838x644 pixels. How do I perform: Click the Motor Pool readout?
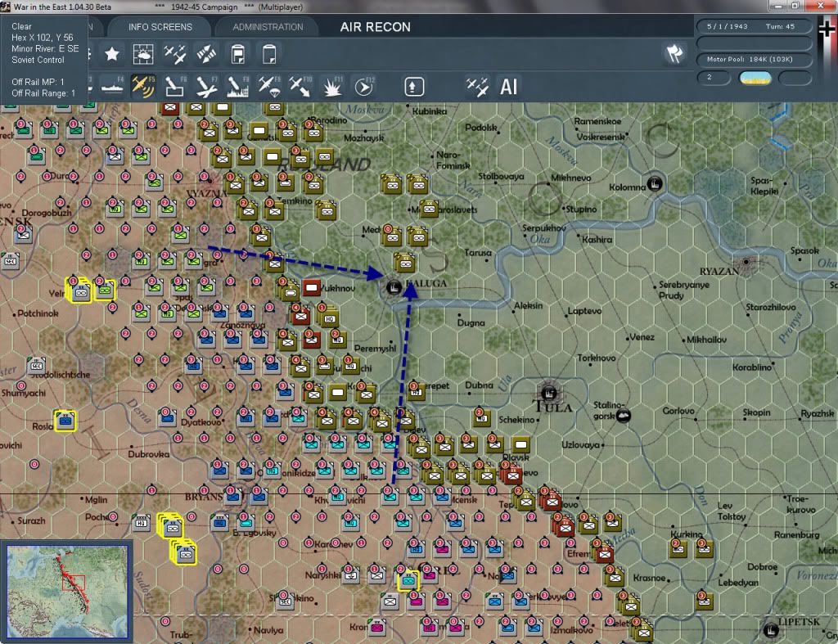coord(754,59)
